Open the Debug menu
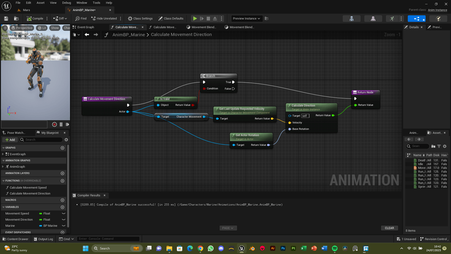Image resolution: width=451 pixels, height=254 pixels. tap(66, 2)
